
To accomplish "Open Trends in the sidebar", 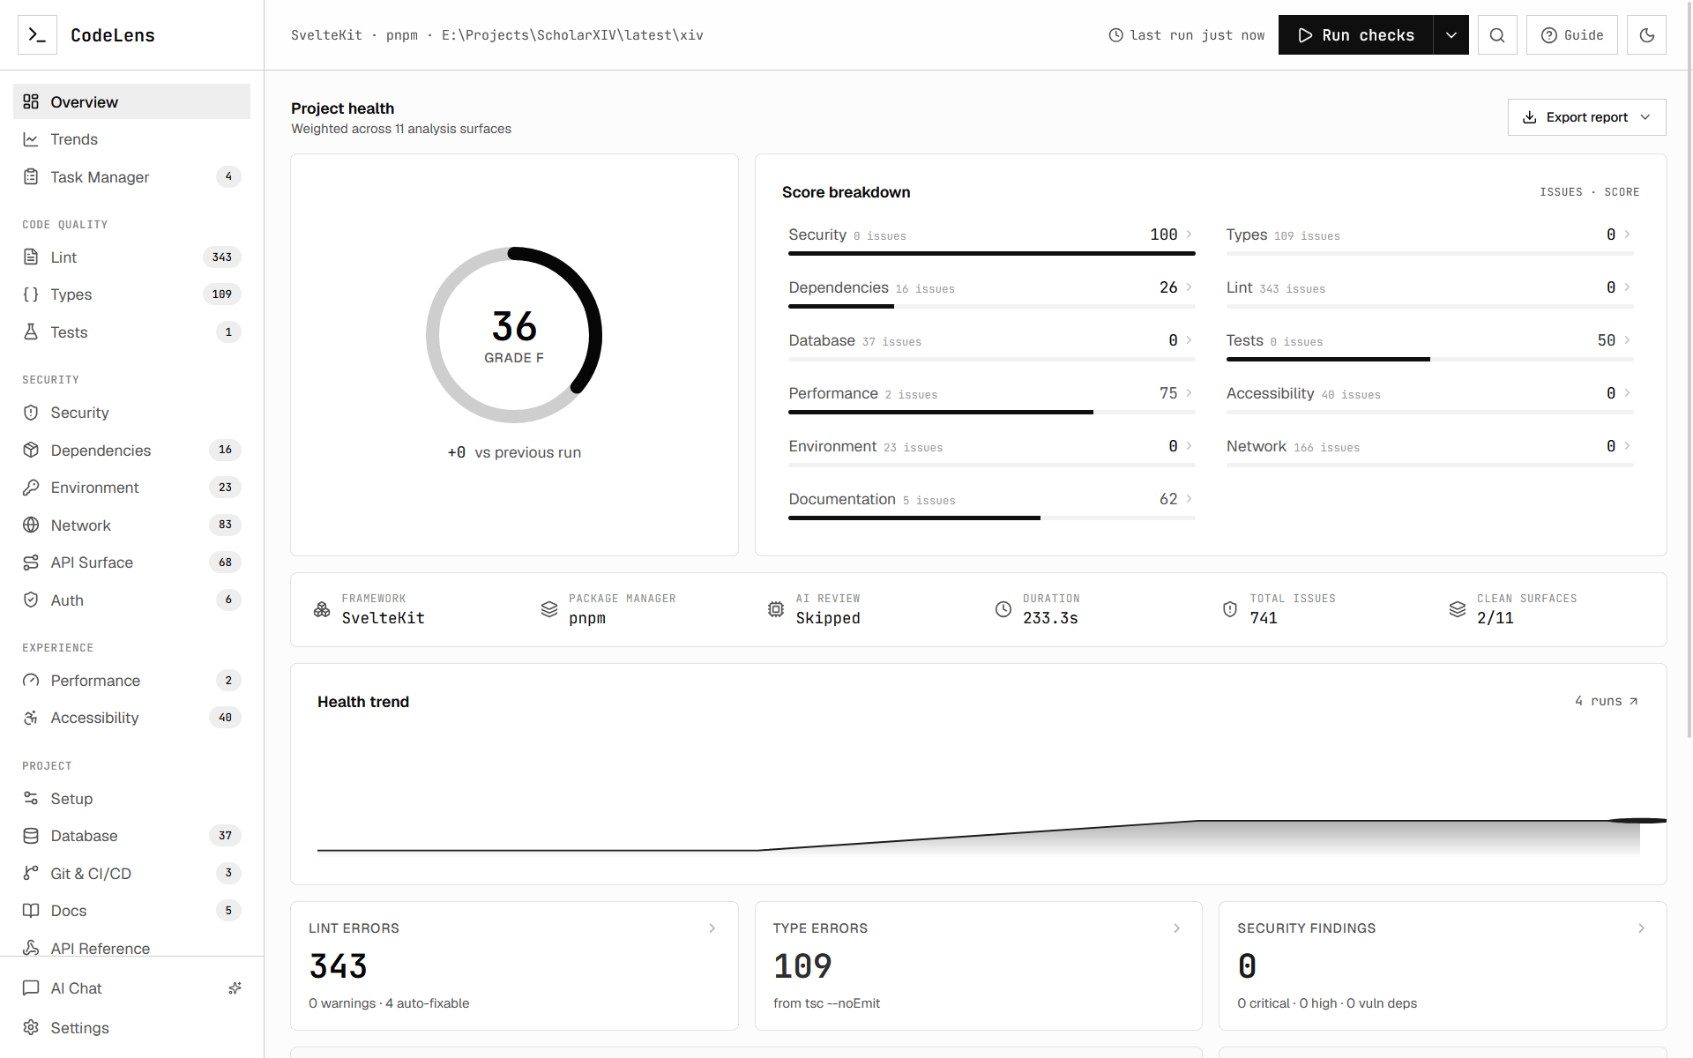I will click(x=131, y=139).
